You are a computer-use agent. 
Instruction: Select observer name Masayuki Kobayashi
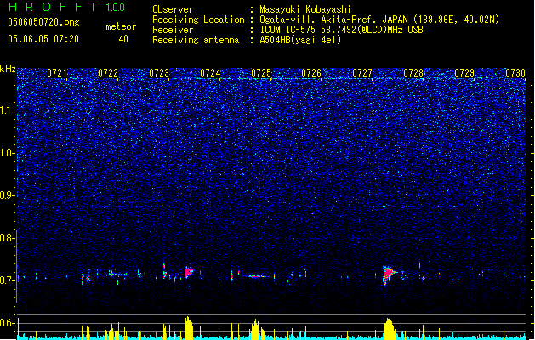click(305, 9)
